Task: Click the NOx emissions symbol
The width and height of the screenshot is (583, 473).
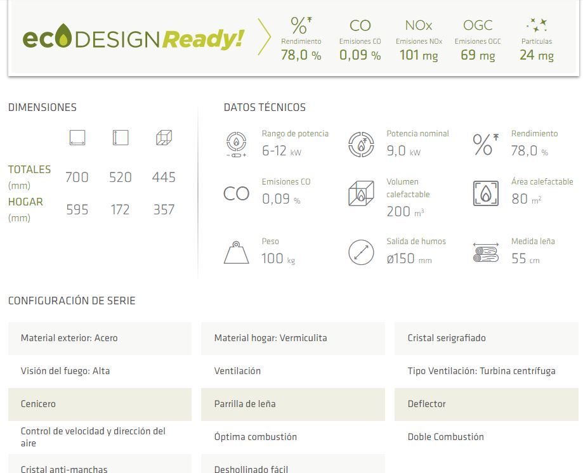Action: point(419,25)
